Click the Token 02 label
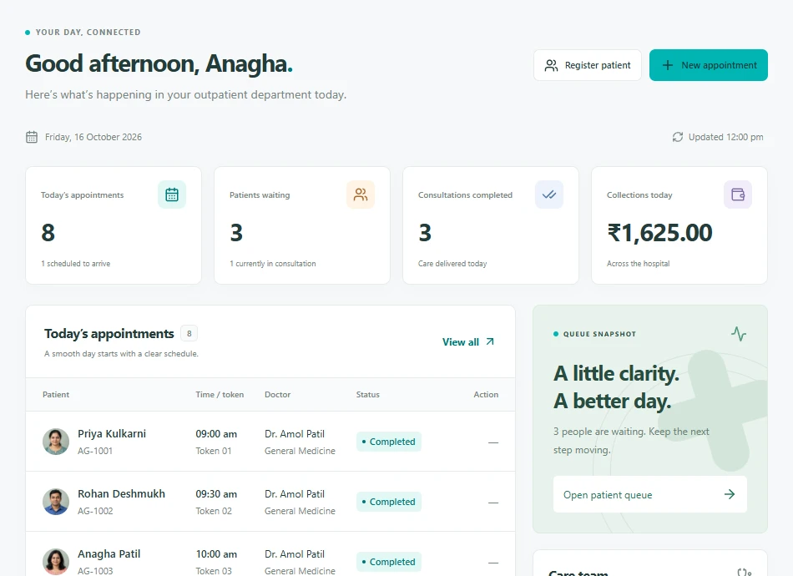 coord(214,511)
